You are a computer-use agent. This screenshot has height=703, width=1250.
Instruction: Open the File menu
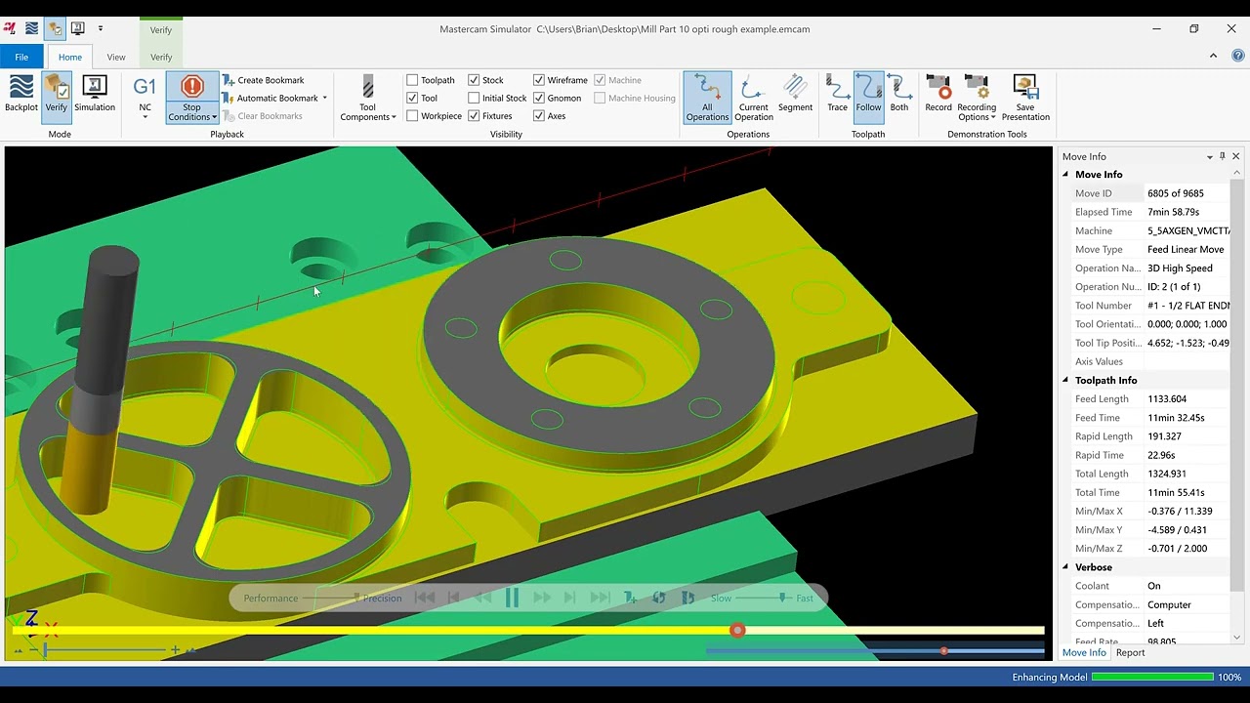[21, 57]
